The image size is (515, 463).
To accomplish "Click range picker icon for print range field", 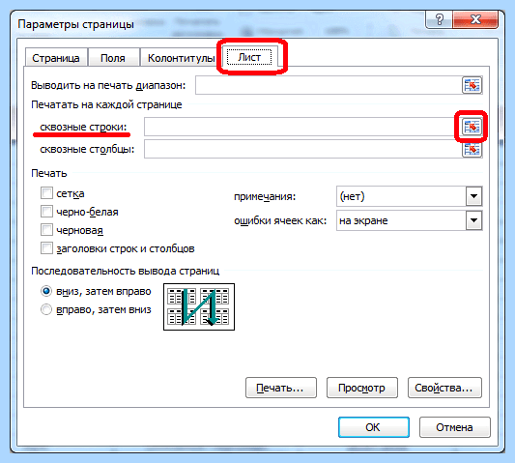I will tap(472, 85).
